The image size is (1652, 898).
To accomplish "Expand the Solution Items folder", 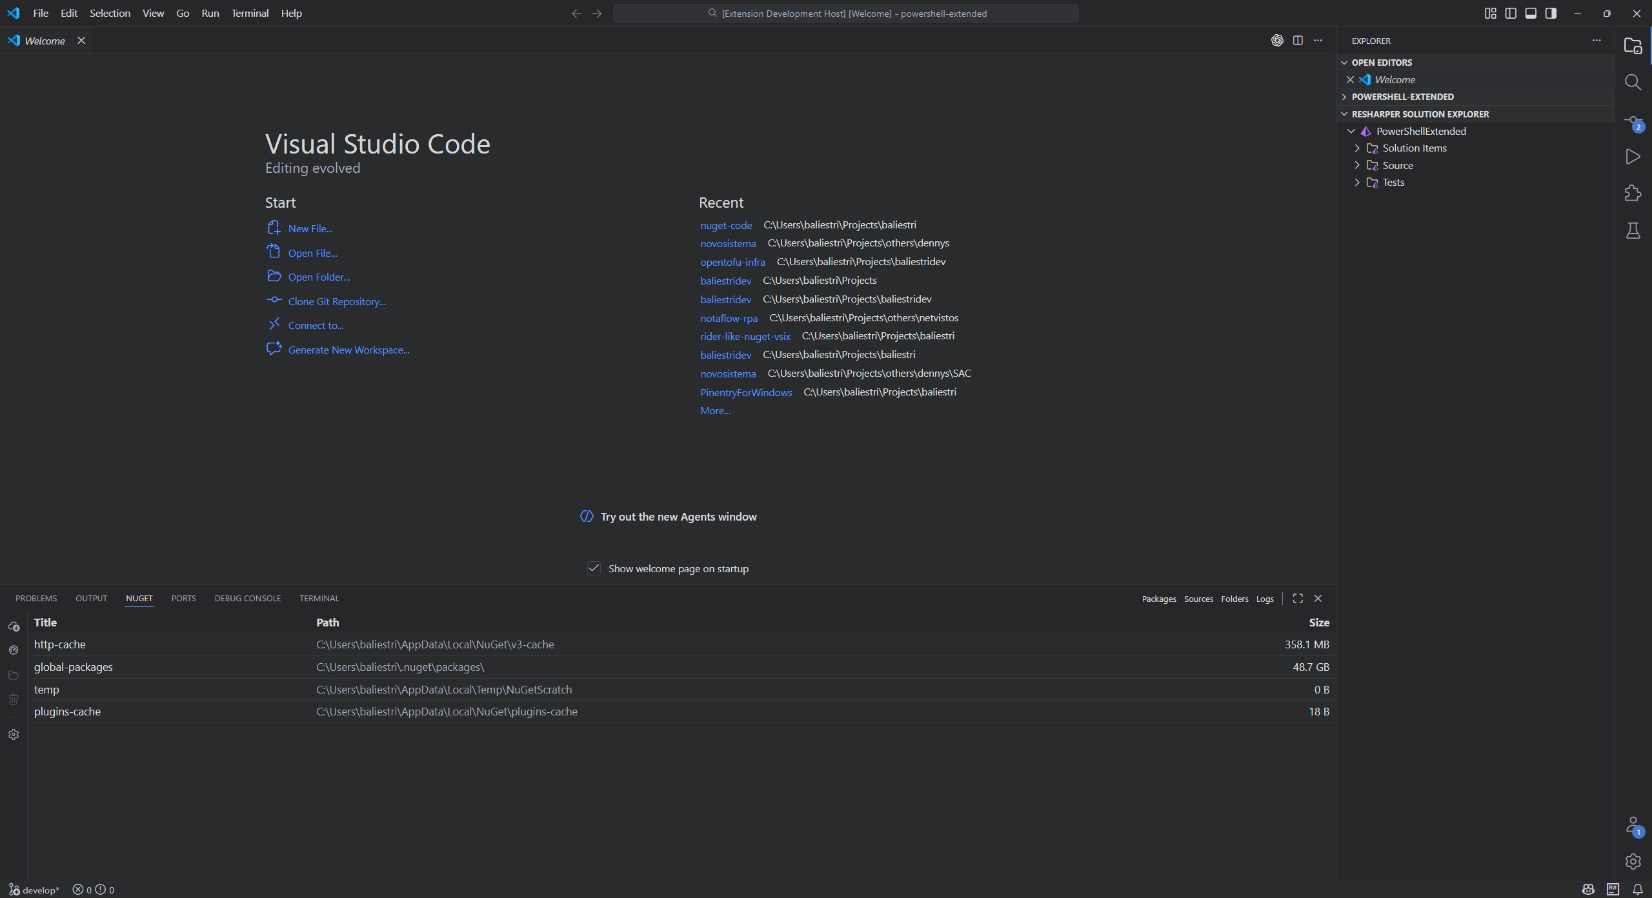I will click(1357, 148).
